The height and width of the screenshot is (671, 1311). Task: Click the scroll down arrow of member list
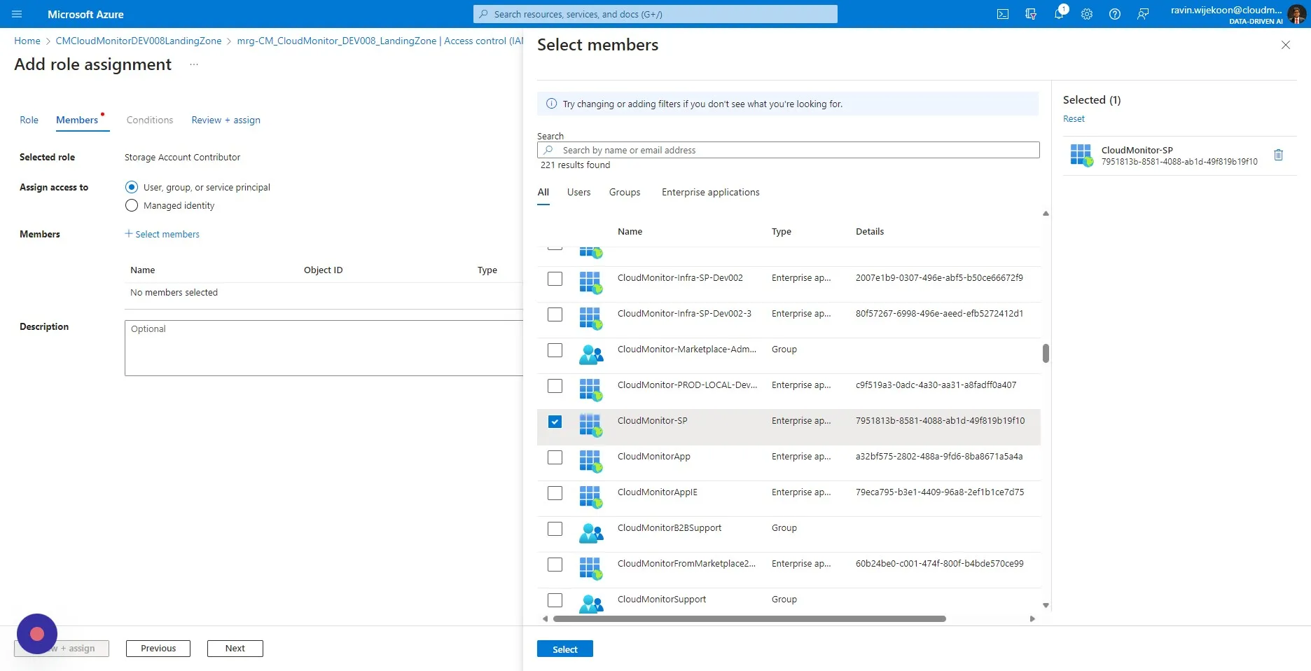pos(1046,606)
